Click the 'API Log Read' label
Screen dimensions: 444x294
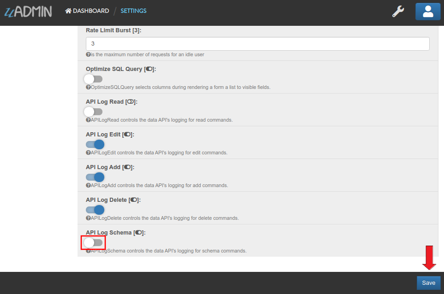tap(112, 102)
